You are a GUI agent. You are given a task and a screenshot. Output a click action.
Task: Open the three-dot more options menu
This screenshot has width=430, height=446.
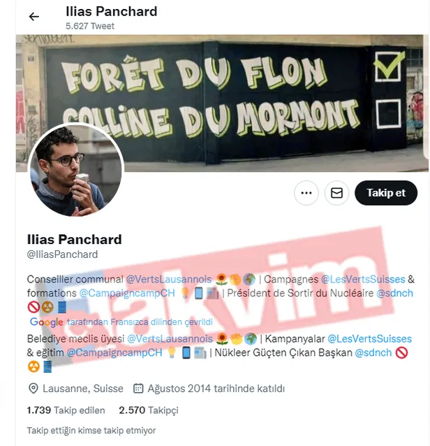[306, 193]
